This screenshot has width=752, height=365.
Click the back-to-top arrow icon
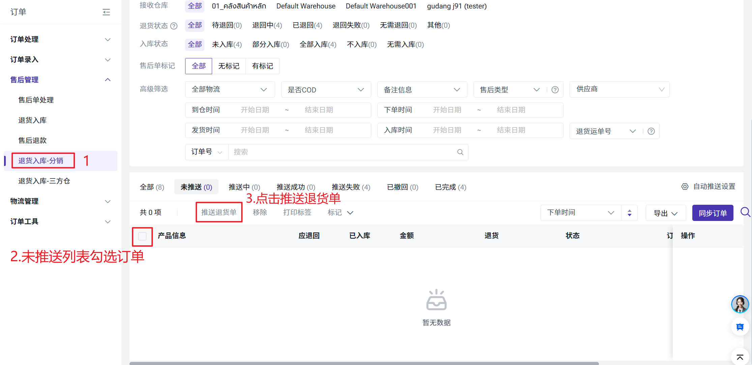pyautogui.click(x=740, y=357)
